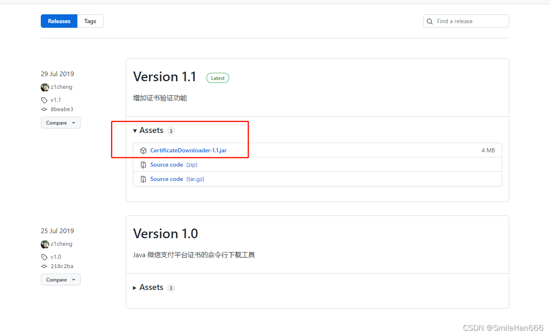The width and height of the screenshot is (550, 335).
Task: Focus the Find a release search field
Action: pyautogui.click(x=466, y=21)
